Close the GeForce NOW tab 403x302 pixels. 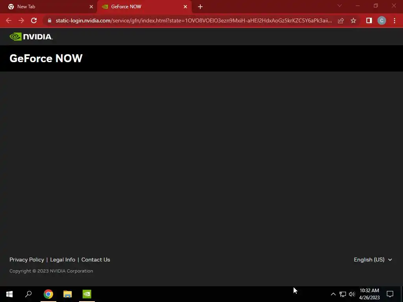(185, 7)
